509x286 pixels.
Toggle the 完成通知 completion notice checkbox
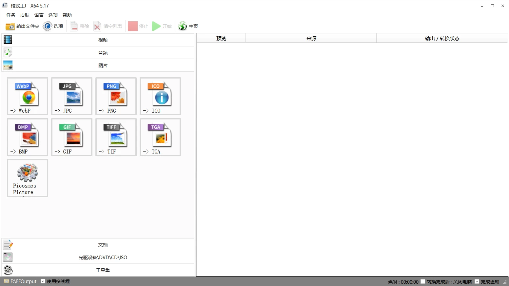(x=477, y=281)
